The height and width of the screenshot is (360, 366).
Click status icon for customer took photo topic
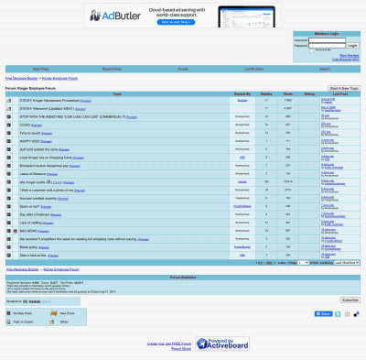tap(9, 190)
